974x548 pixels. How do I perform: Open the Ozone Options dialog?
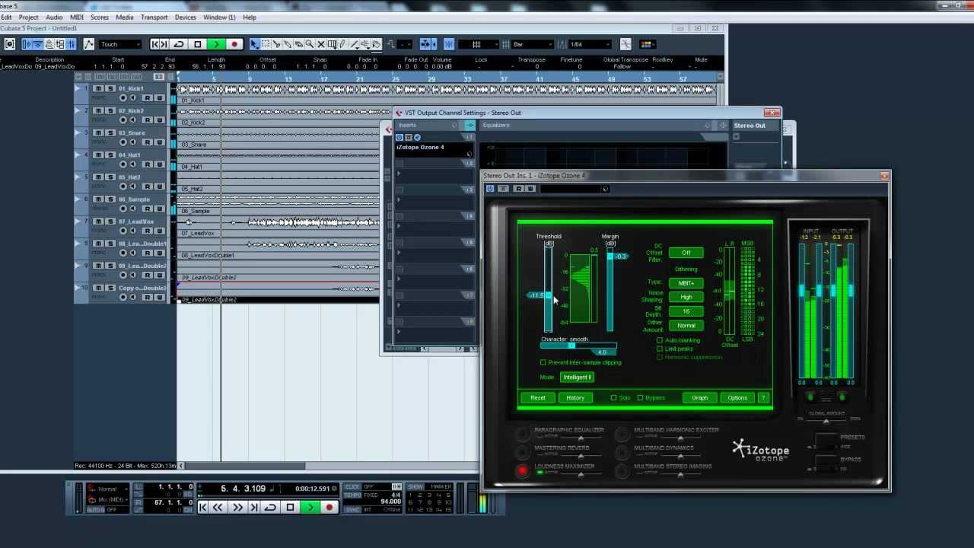[x=737, y=398]
